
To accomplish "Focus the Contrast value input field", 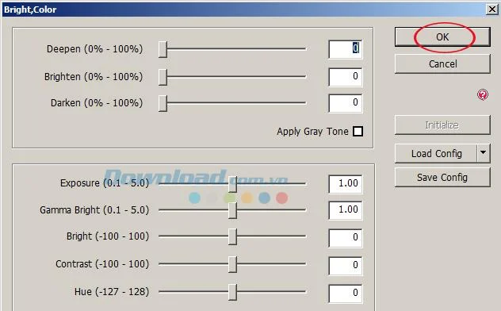I will (x=346, y=266).
